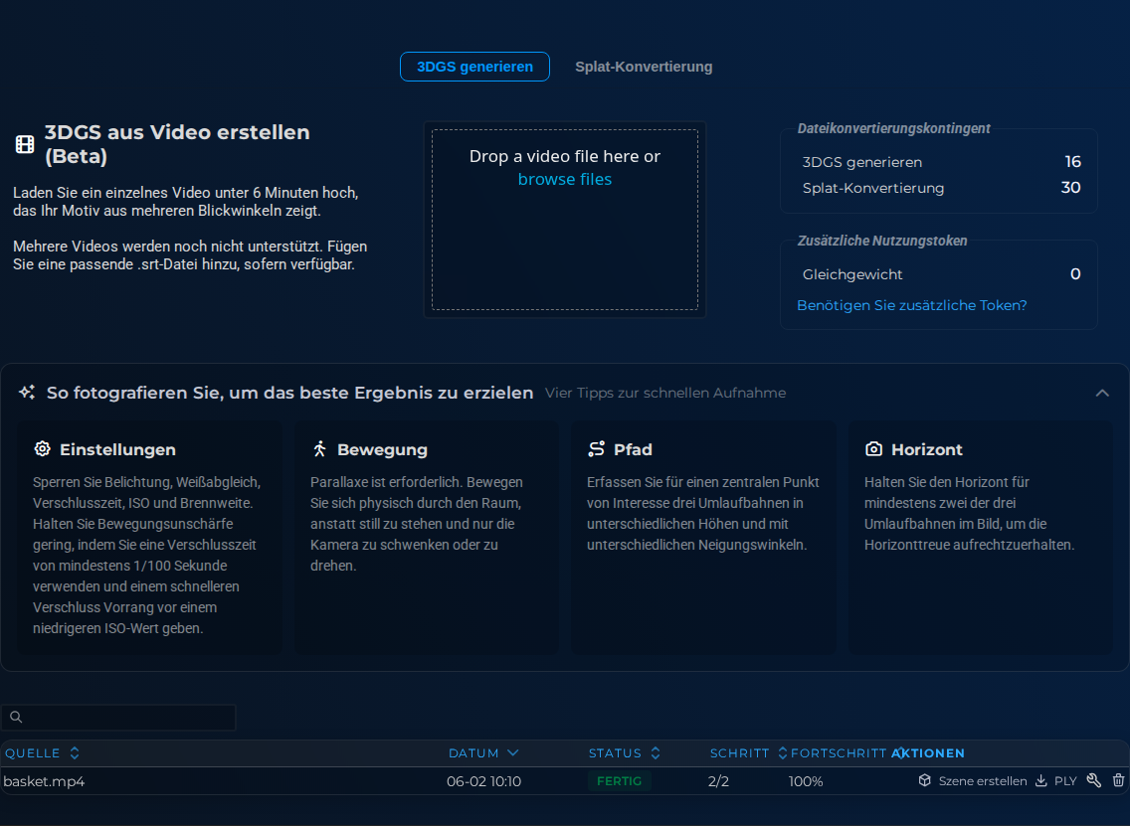Click Szene erstellen for basket.mp4
Viewport: 1130px width, 826px height.
click(x=973, y=781)
